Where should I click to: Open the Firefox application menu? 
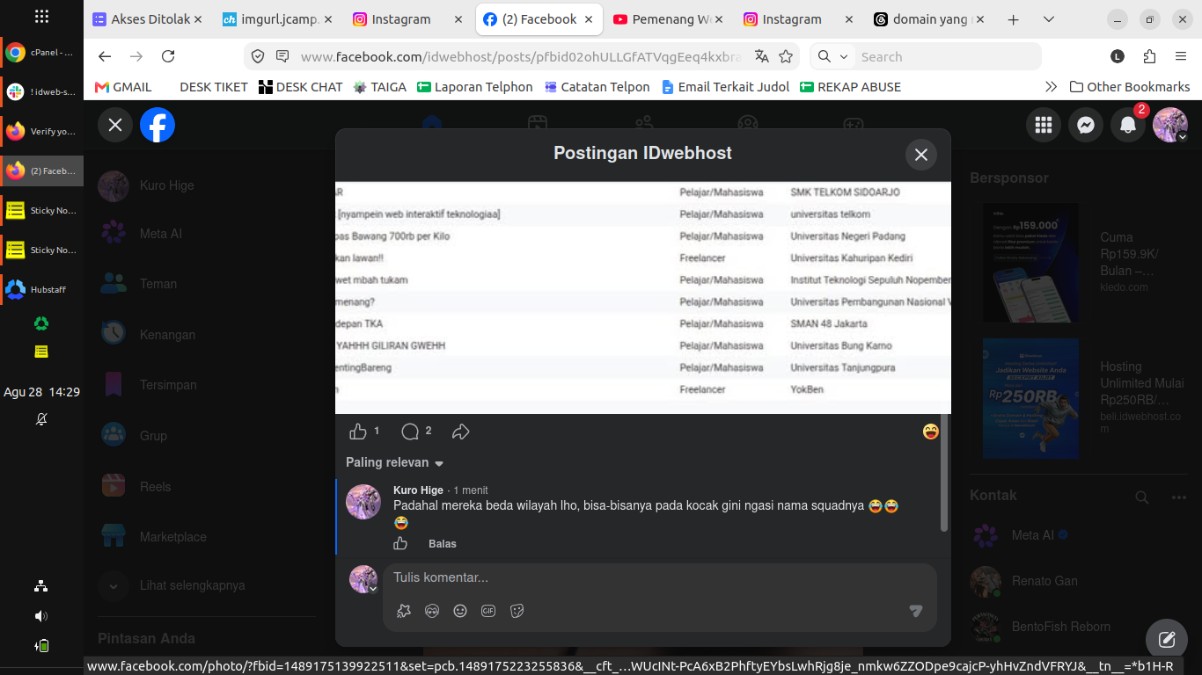(x=1181, y=56)
